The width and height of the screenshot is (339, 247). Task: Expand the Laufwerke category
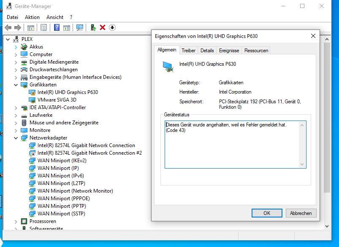16,115
